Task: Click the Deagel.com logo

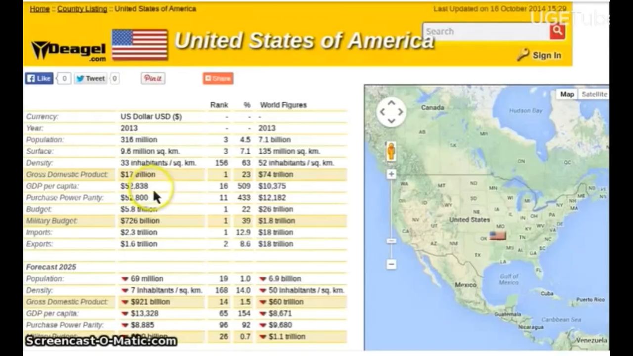Action: point(69,50)
